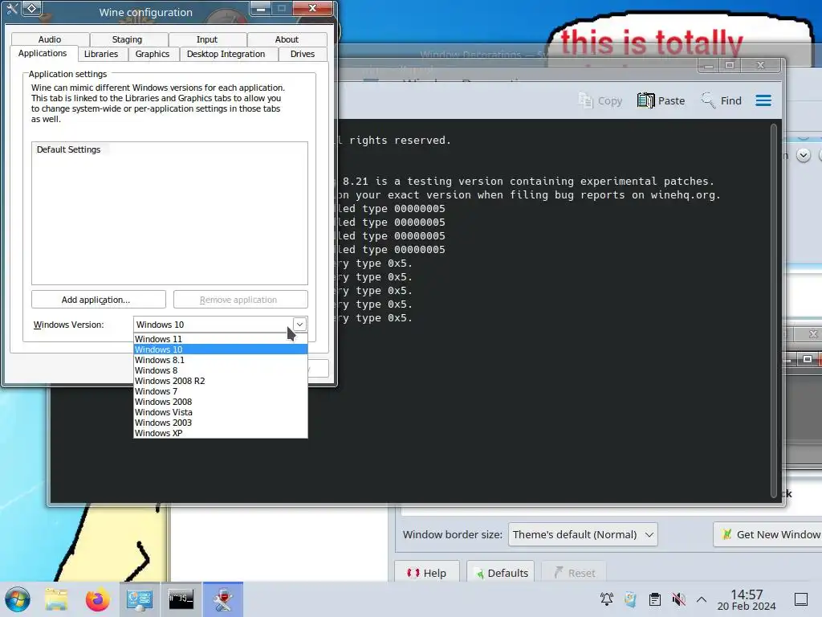This screenshot has width=822, height=617.
Task: Click the muted volume tray icon
Action: 678,599
